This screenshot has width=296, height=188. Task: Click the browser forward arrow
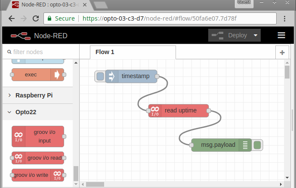click(24, 18)
